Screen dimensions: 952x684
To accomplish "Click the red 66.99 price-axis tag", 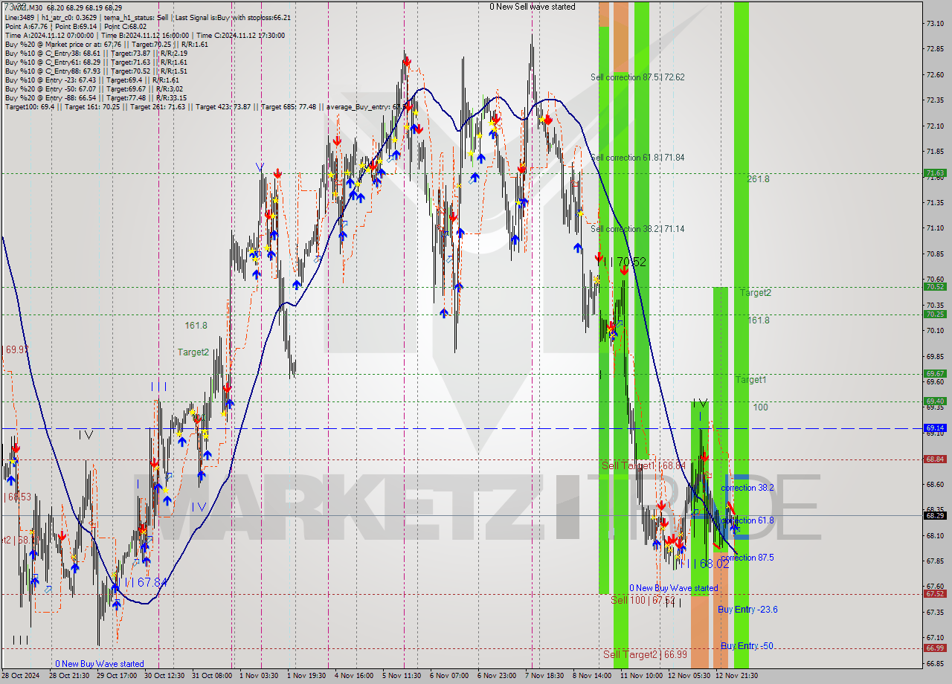I will click(935, 648).
